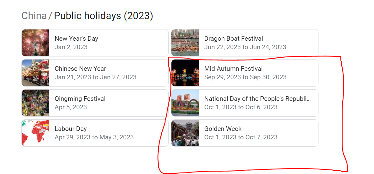Select the Qingming Festival title
374x174 pixels.
[80, 99]
